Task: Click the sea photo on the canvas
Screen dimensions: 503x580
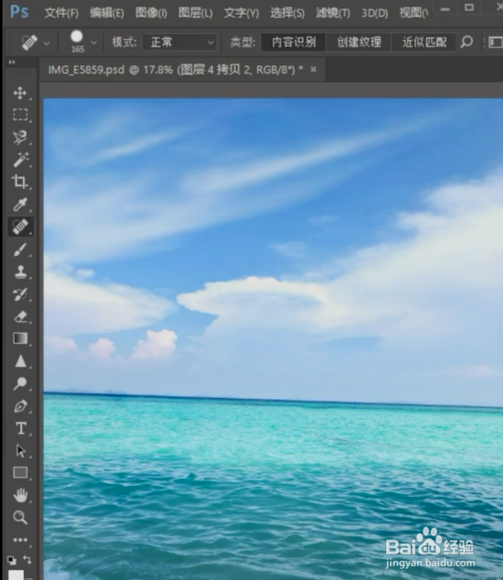Action: tap(273, 339)
